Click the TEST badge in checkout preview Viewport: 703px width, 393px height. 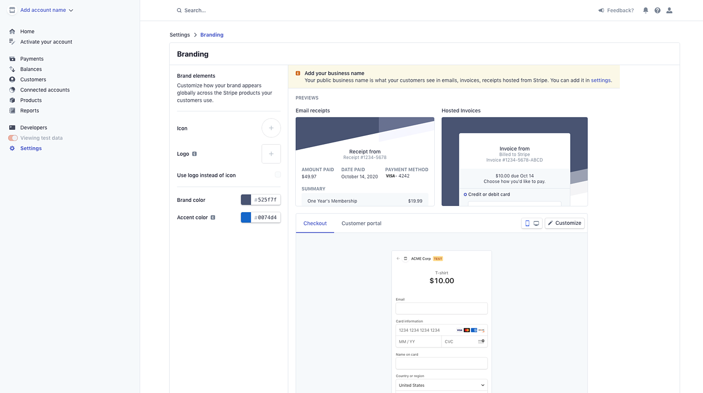[x=438, y=259]
